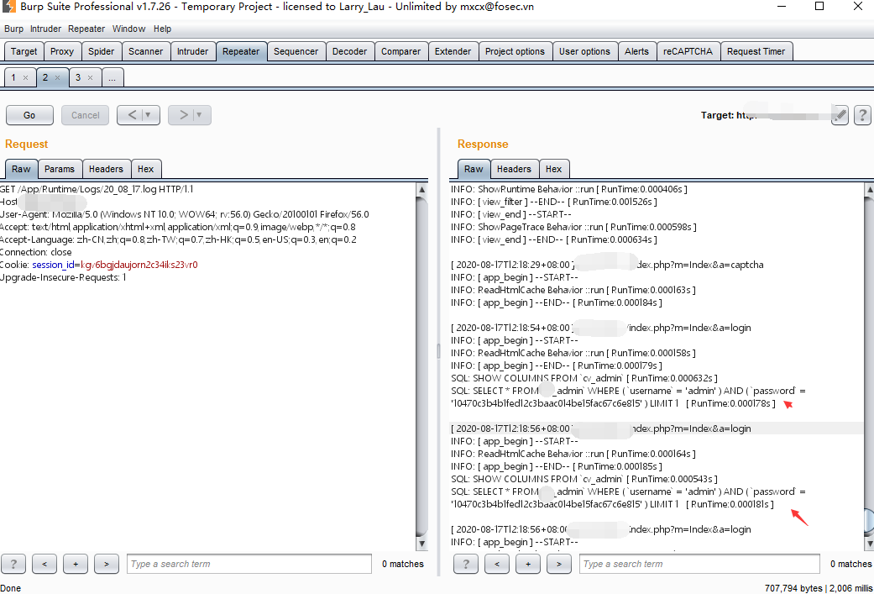Select repeater tab 1
Image resolution: width=874 pixels, height=594 pixels.
point(13,77)
